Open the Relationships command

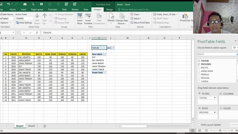[x=161, y=23]
